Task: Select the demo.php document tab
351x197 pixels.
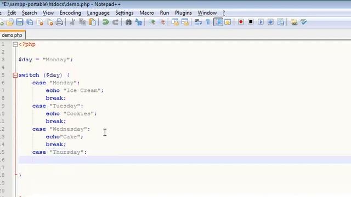Action: 12,35
